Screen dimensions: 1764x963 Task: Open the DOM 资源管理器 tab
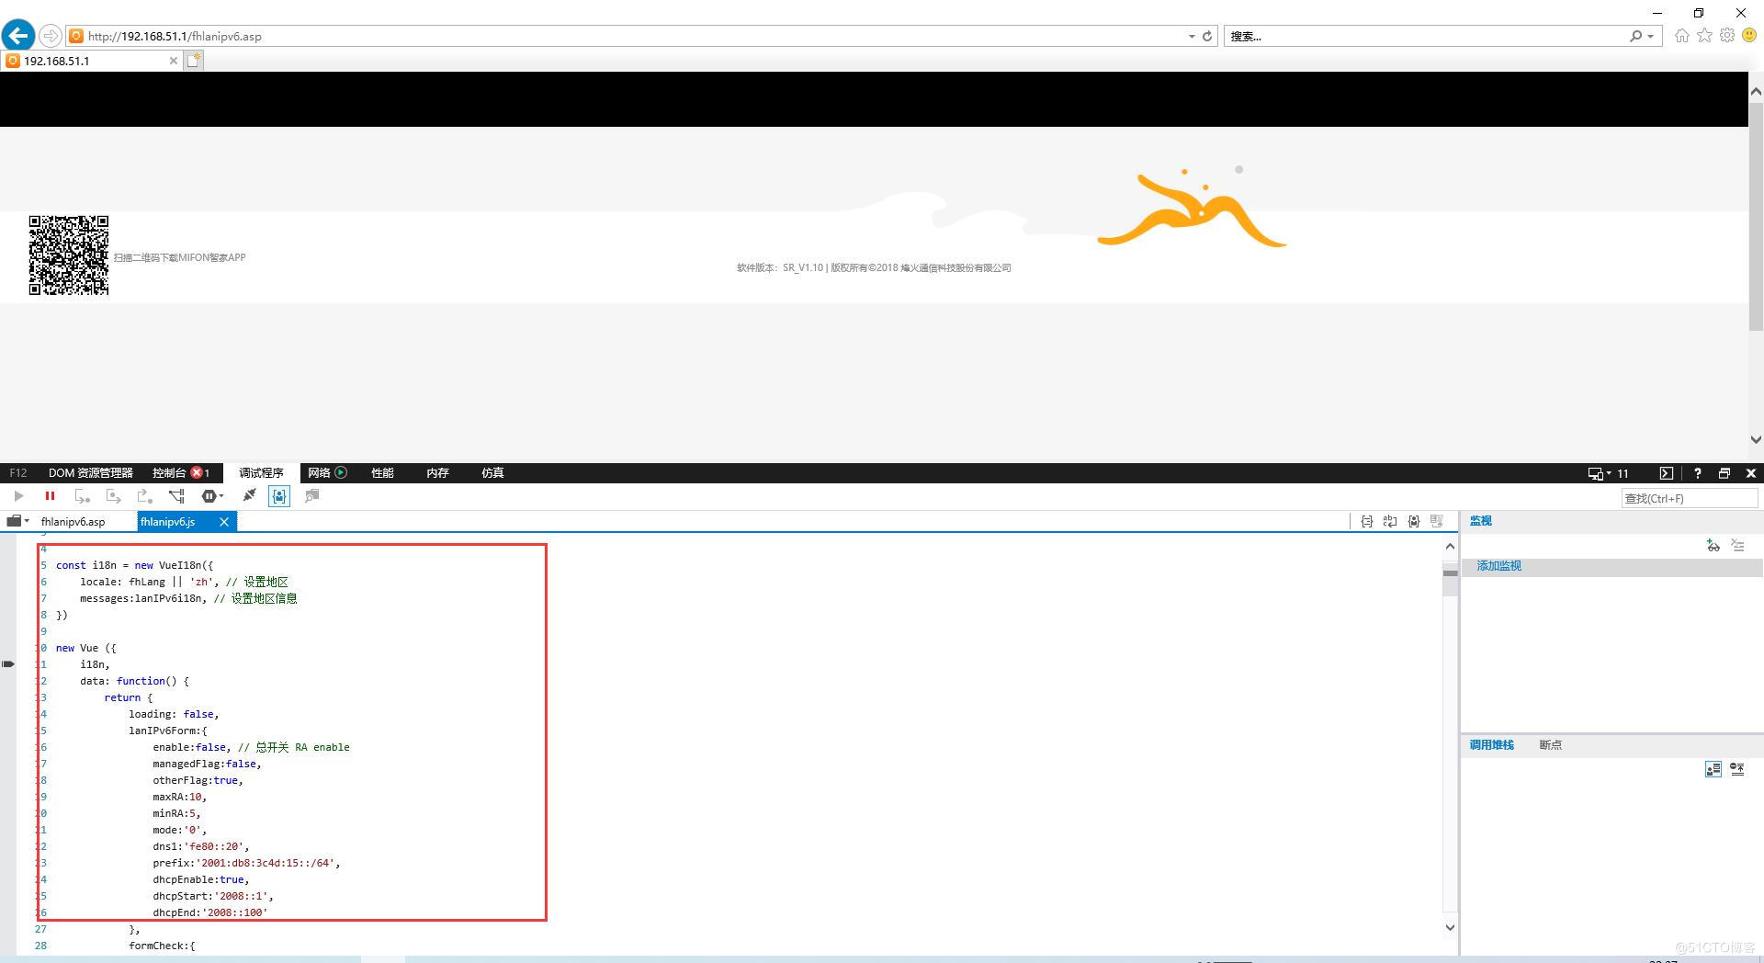click(90, 473)
